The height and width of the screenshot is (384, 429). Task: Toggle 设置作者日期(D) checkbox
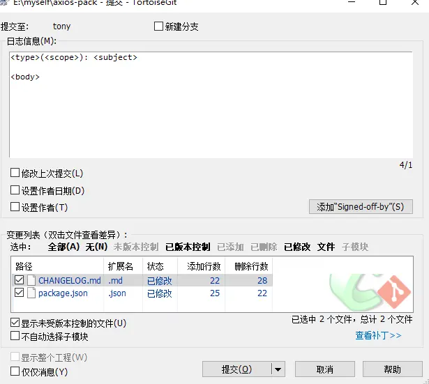[15, 190]
